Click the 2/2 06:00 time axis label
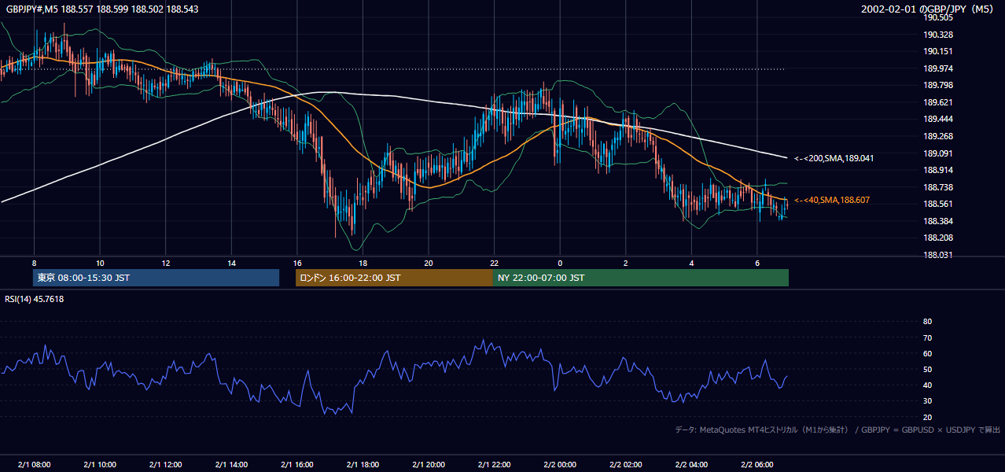Screen dimensions: 1005x472 [x=757, y=464]
